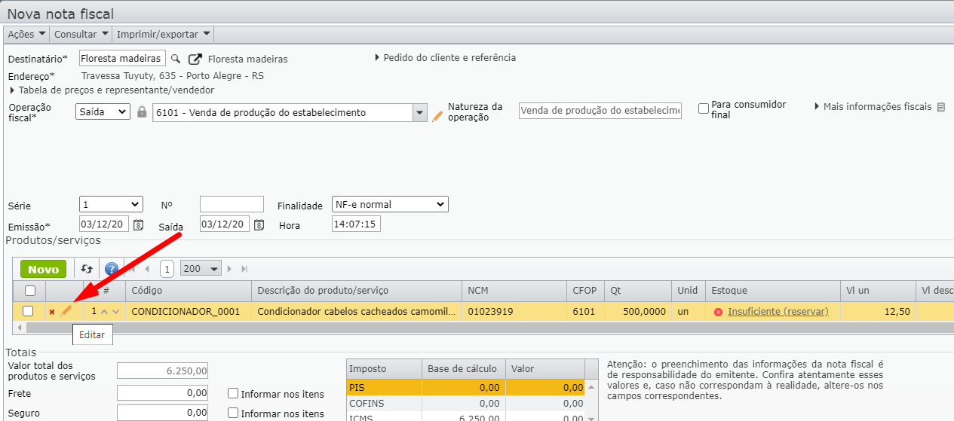Enable Frete Informar nos itens checkbox
Image resolution: width=954 pixels, height=421 pixels.
click(x=233, y=393)
